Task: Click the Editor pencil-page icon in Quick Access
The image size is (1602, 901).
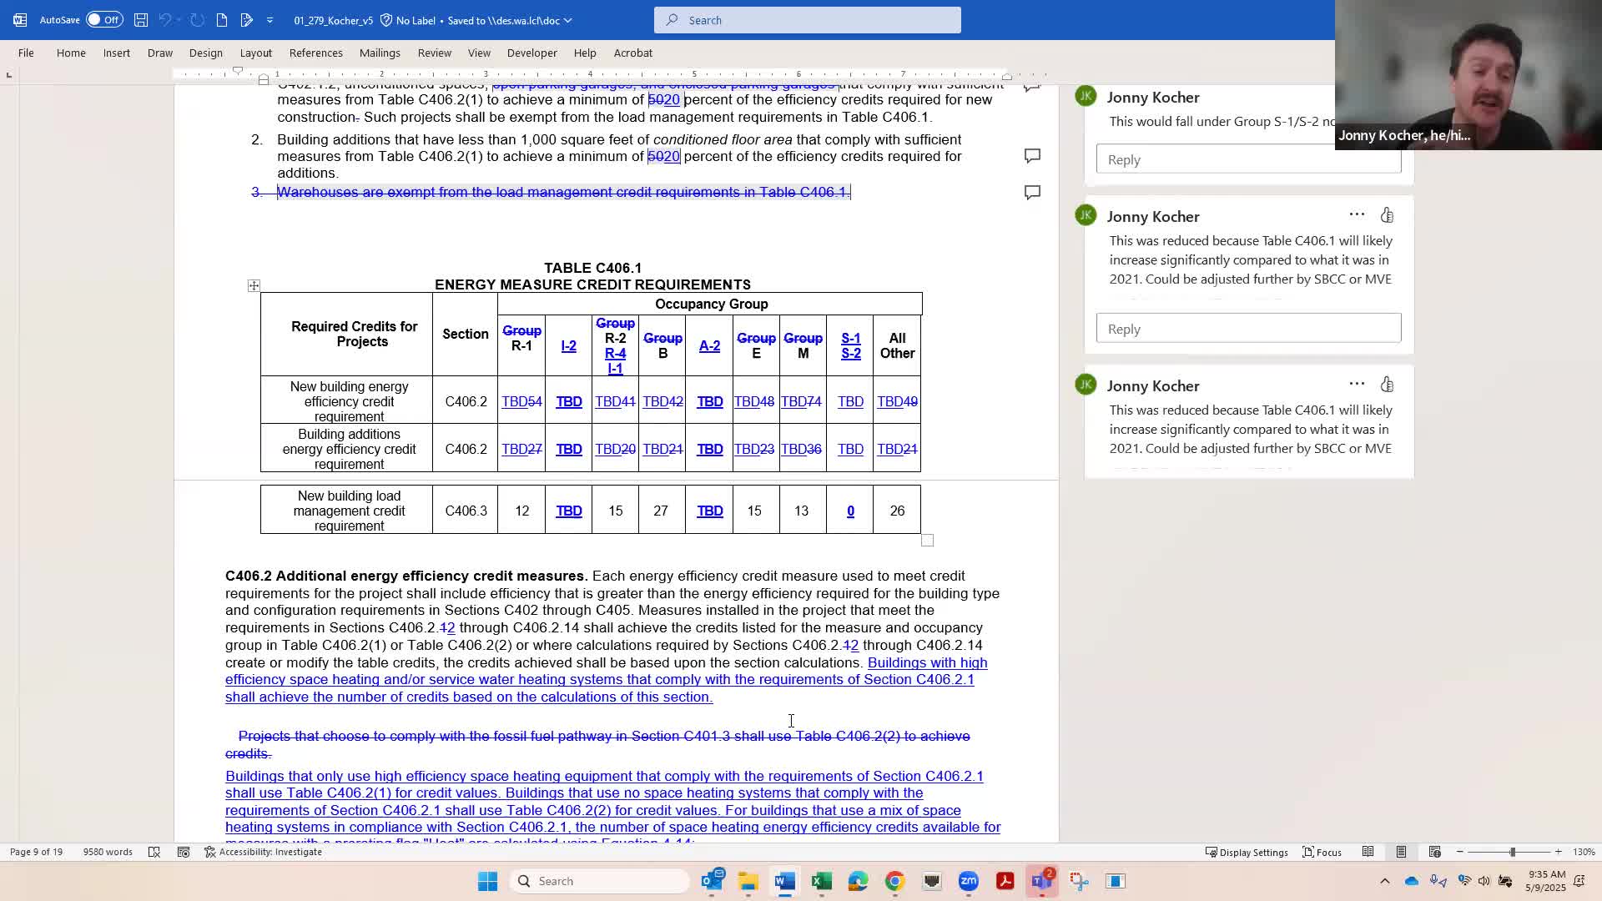Action: coord(246,20)
